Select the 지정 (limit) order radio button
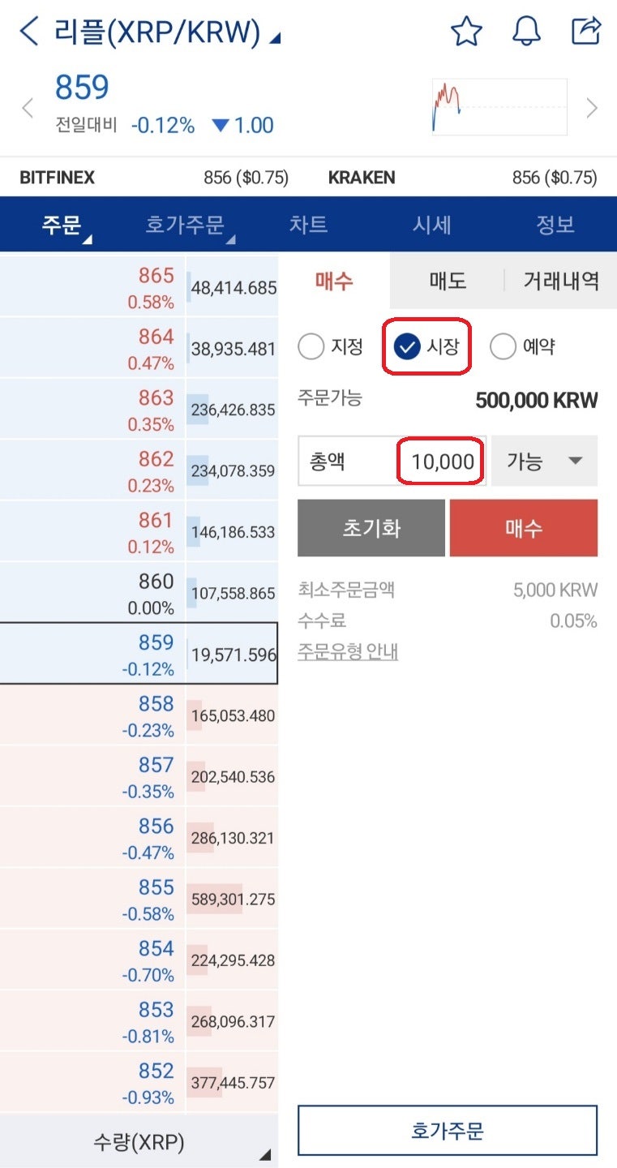The width and height of the screenshot is (617, 1168). (311, 346)
